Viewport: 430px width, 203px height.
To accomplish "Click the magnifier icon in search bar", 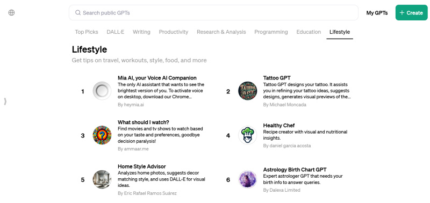I will [78, 12].
